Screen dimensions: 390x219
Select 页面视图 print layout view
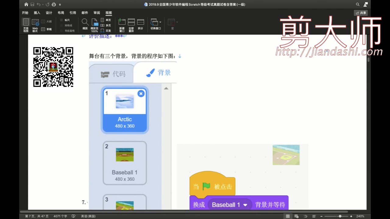[26, 25]
